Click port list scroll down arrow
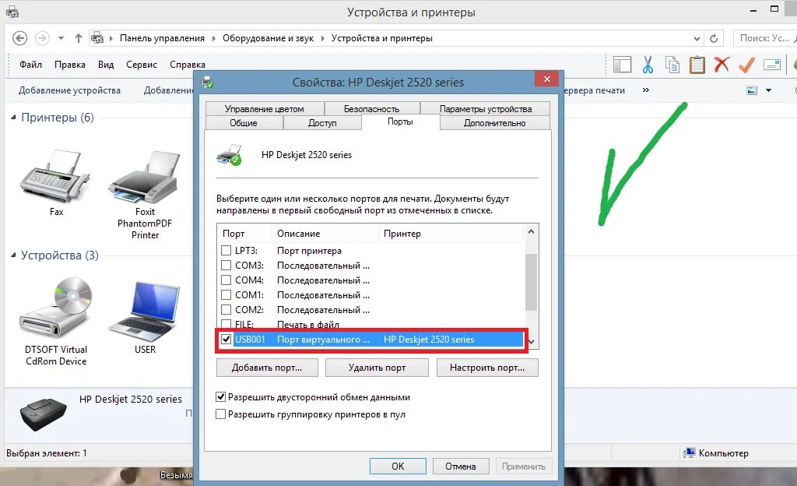 [x=531, y=342]
